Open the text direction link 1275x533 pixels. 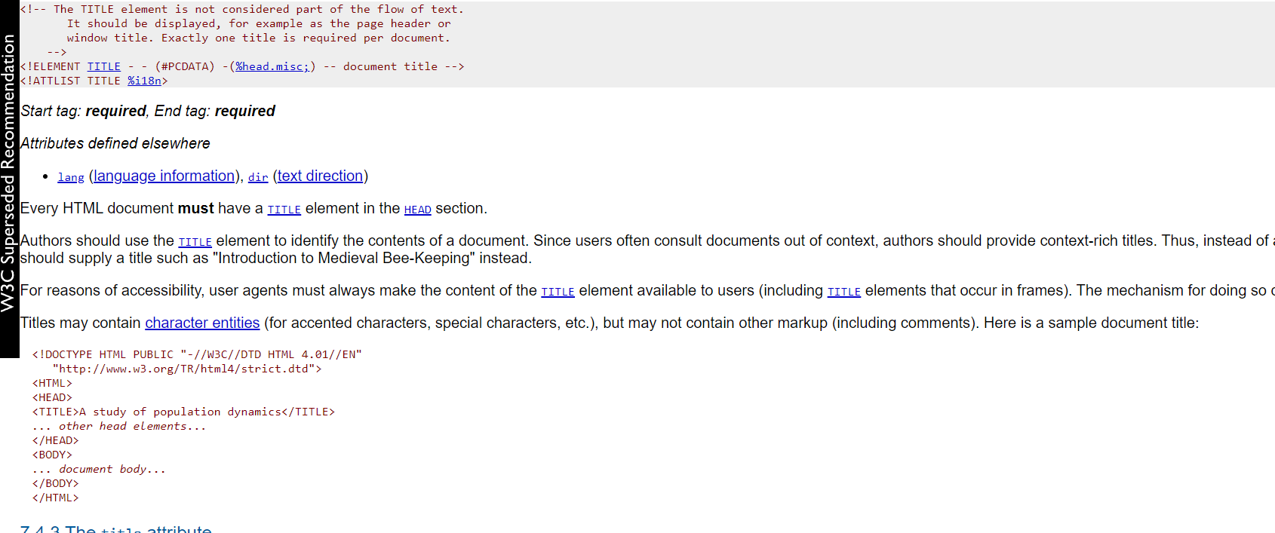point(320,176)
